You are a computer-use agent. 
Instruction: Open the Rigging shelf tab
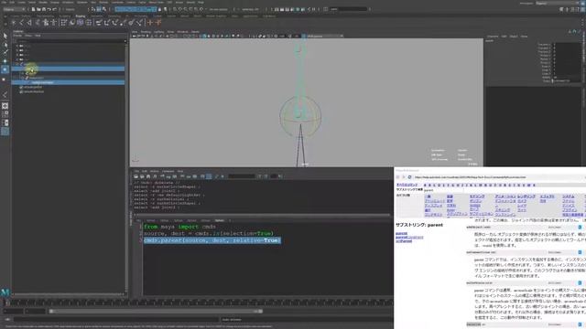point(81,16)
